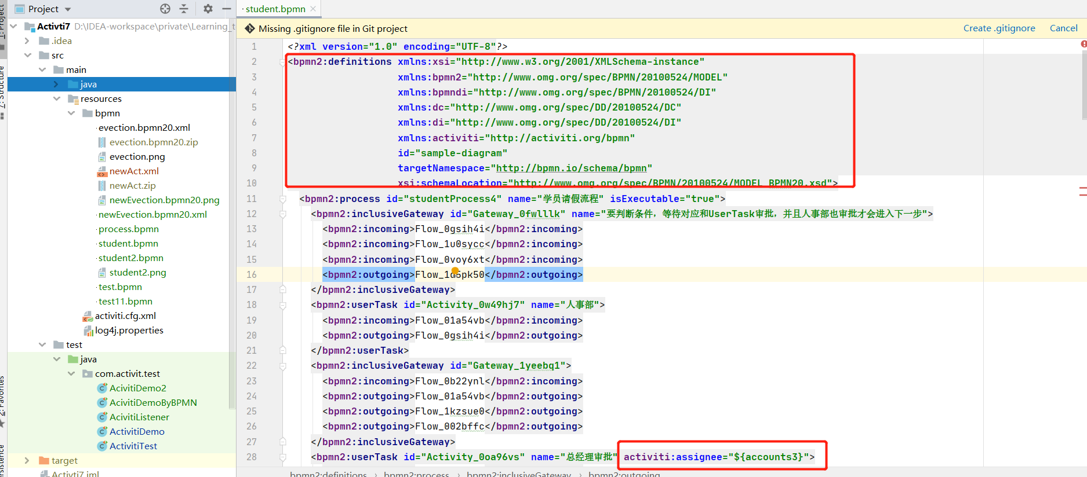This screenshot has width=1087, height=477.
Task: Click Cancel in the gitignore notification
Action: click(x=1063, y=28)
